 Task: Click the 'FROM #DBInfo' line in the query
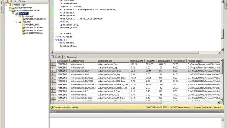coord(64,37)
